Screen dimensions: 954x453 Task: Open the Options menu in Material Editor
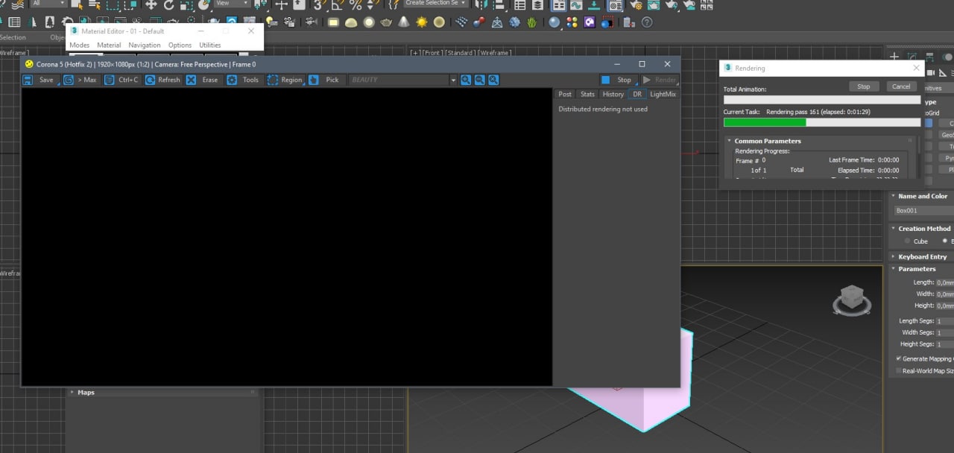180,45
